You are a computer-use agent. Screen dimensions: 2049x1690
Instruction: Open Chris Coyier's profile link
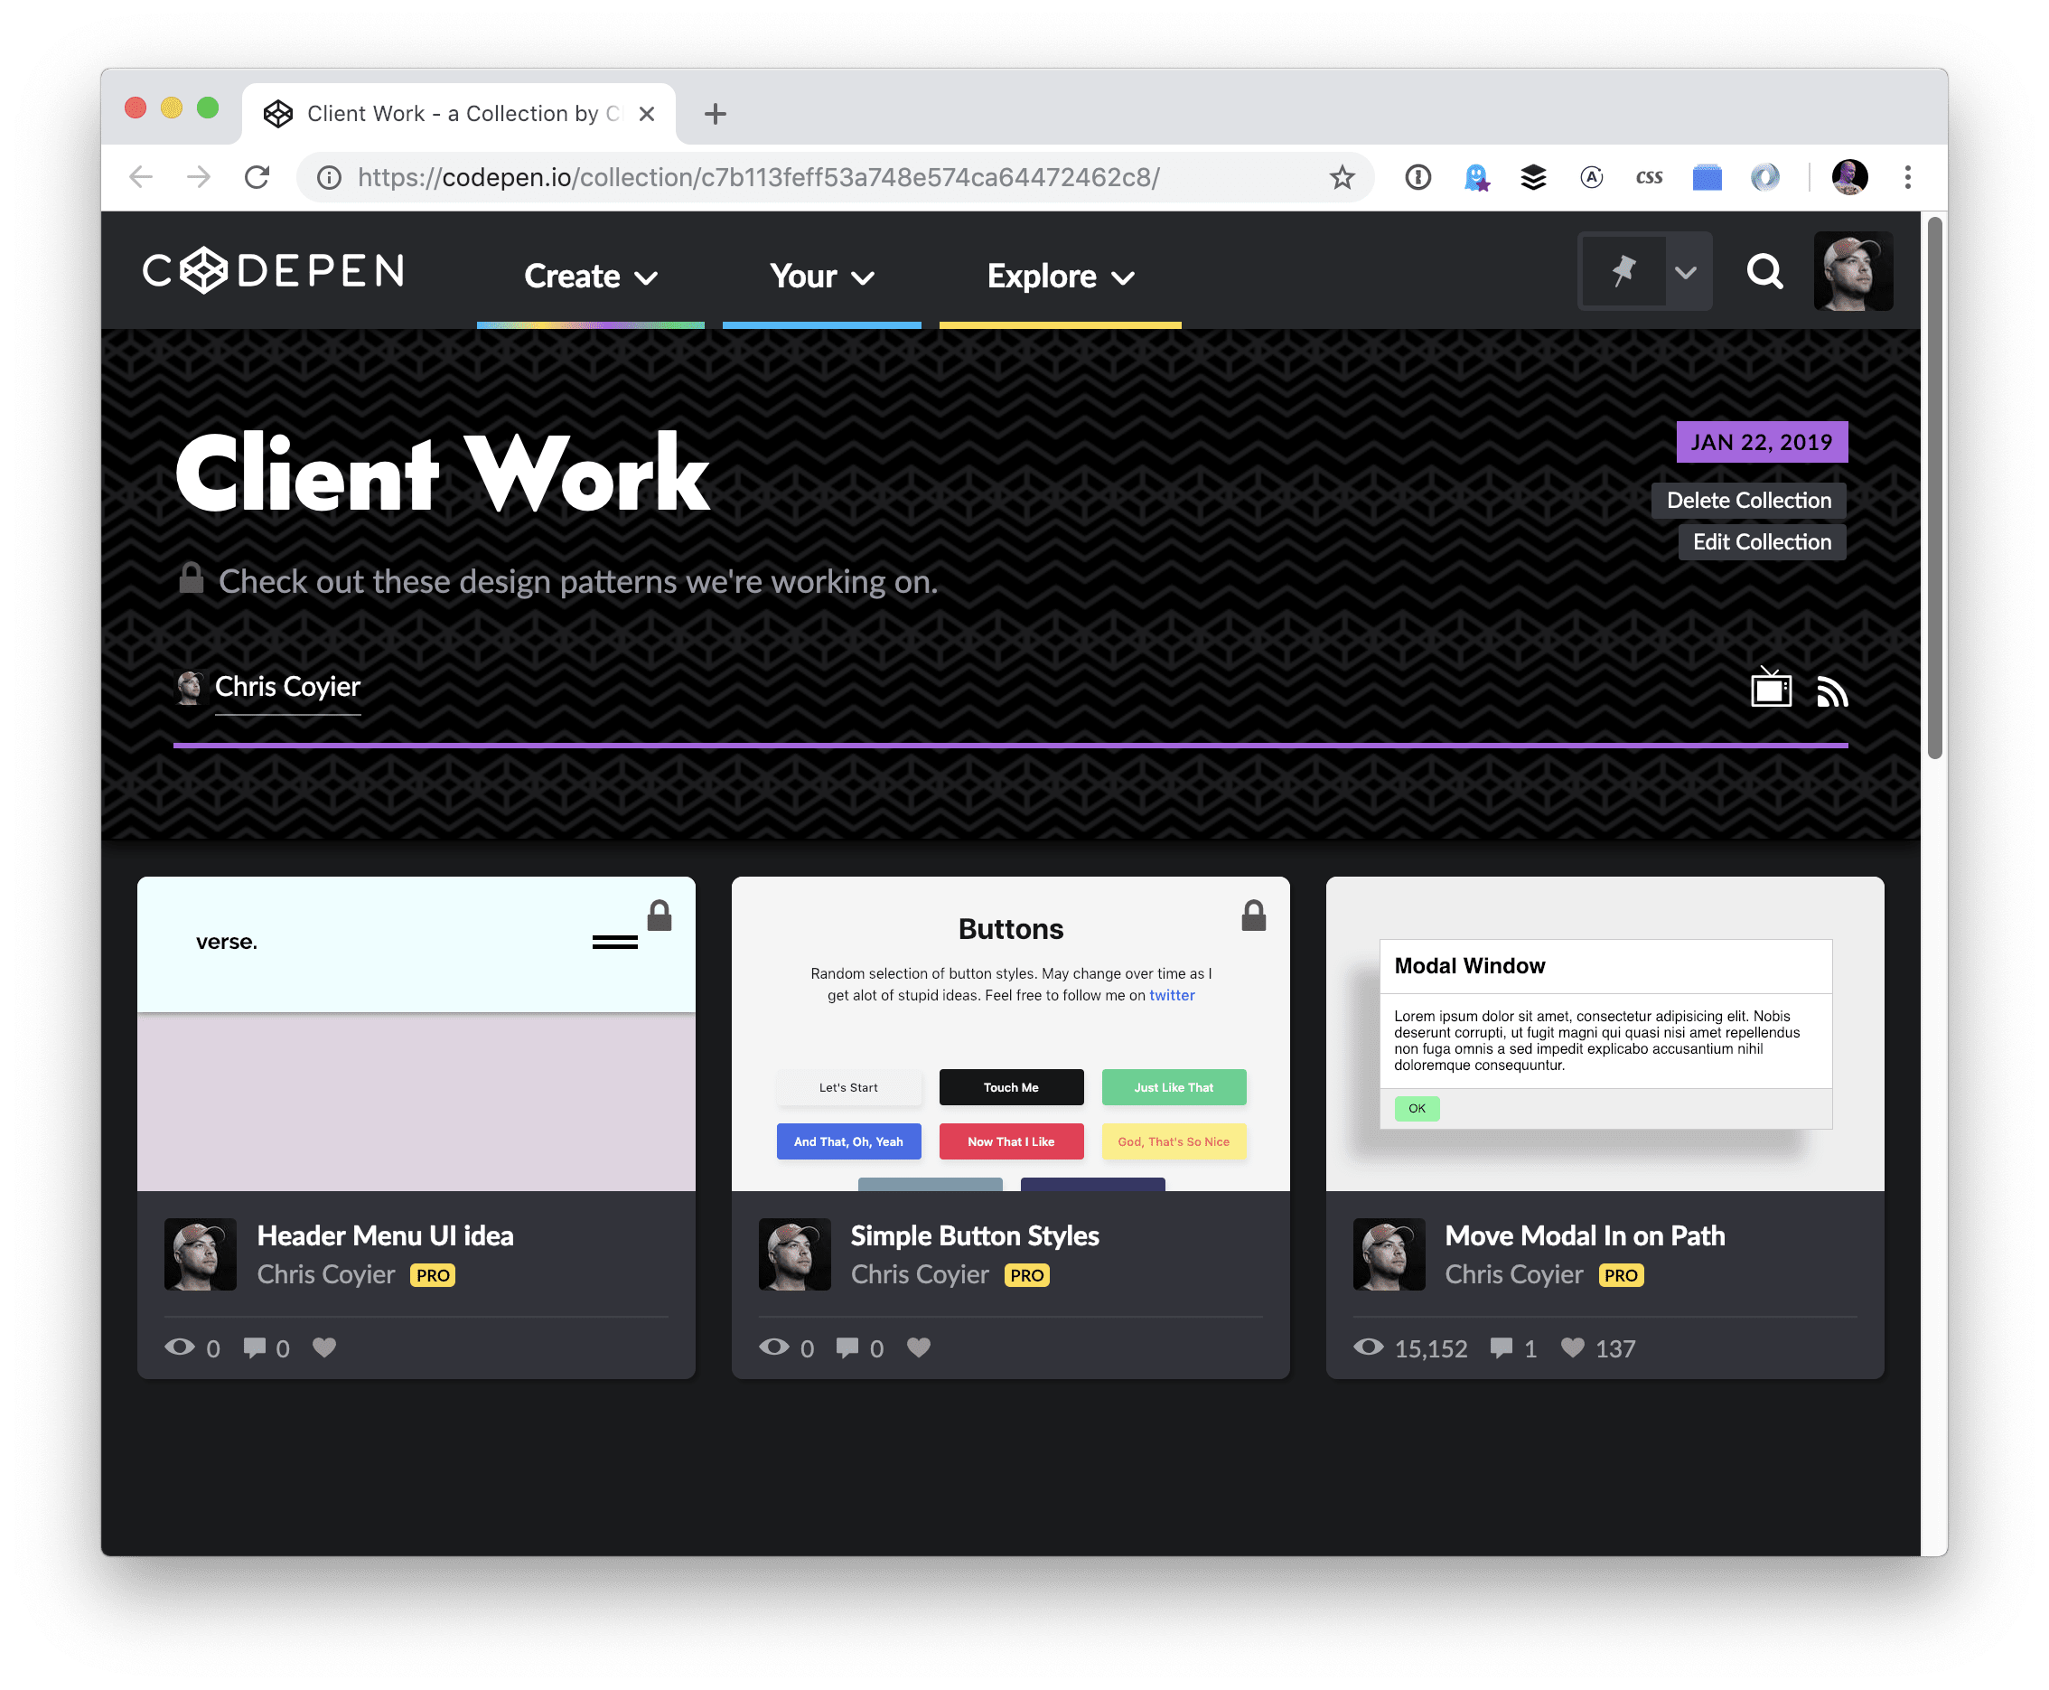pyautogui.click(x=287, y=686)
